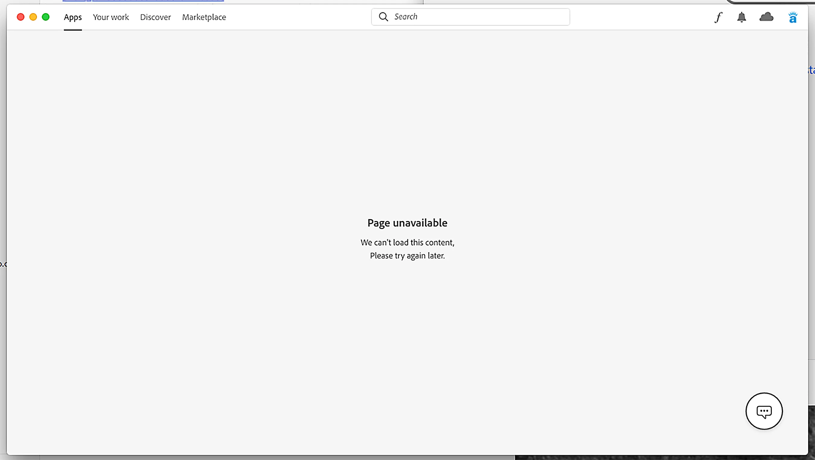Minimize the window with yellow button
Viewport: 815px width, 460px height.
(x=33, y=17)
